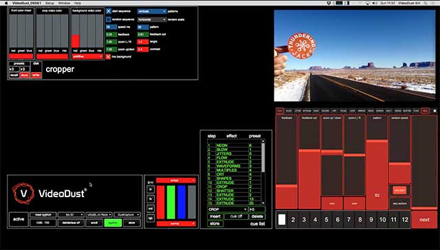Open the smear dropdown above color bars

(x=176, y=181)
